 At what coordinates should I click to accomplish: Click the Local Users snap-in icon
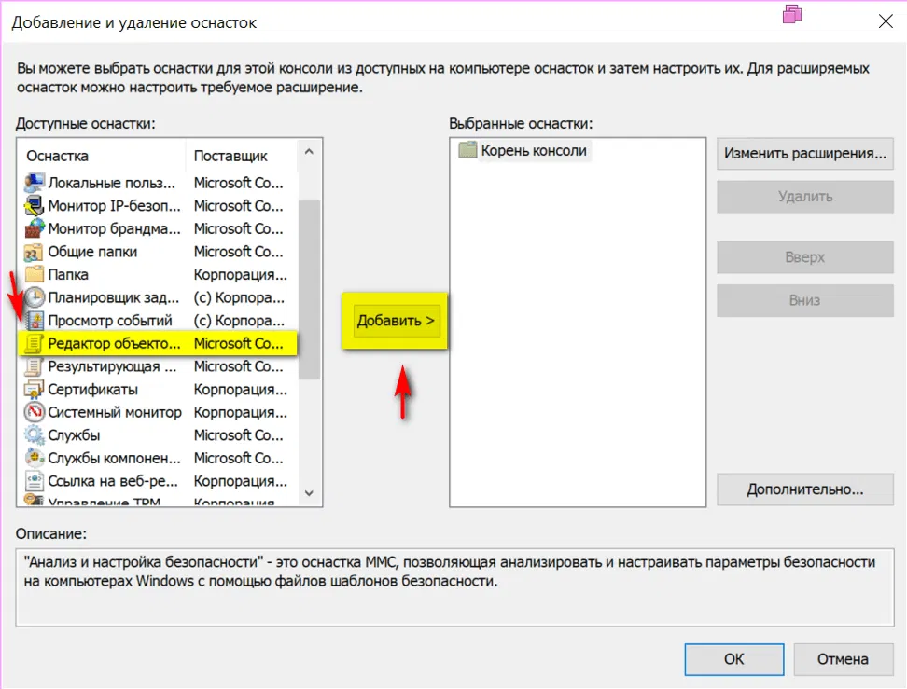[35, 183]
